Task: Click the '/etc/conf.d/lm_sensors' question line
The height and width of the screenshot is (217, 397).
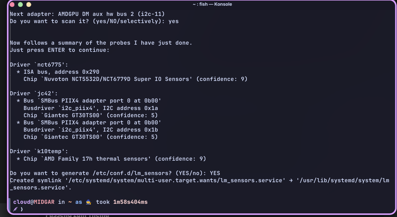Action: coord(115,173)
